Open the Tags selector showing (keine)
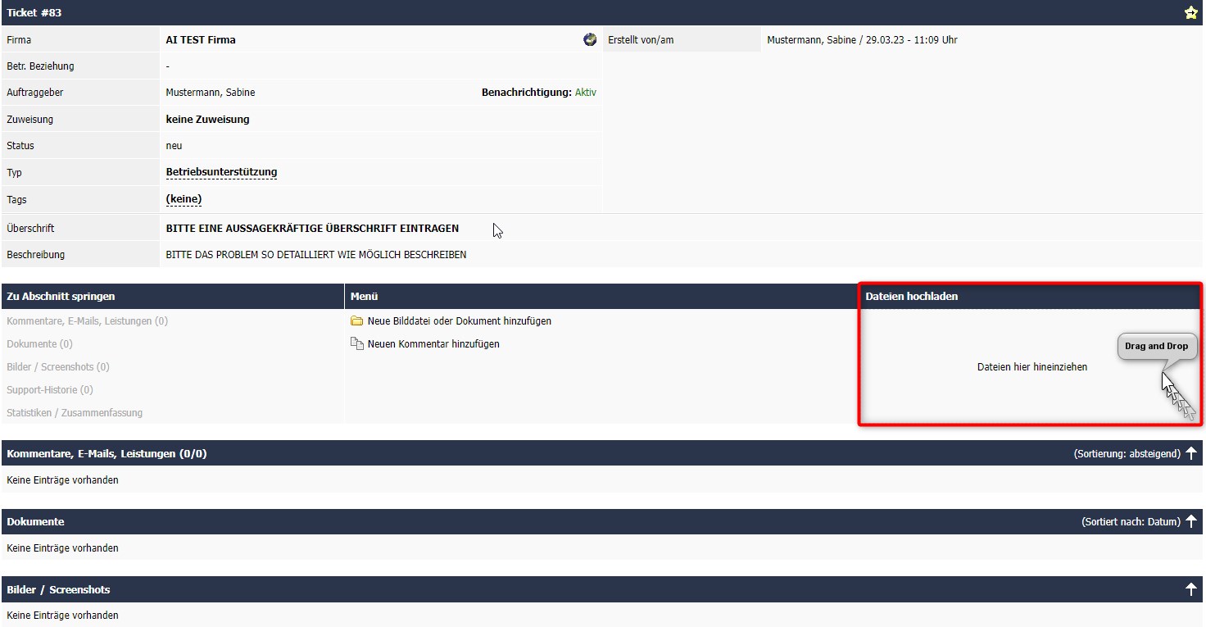Image resolution: width=1206 pixels, height=627 pixels. (184, 199)
